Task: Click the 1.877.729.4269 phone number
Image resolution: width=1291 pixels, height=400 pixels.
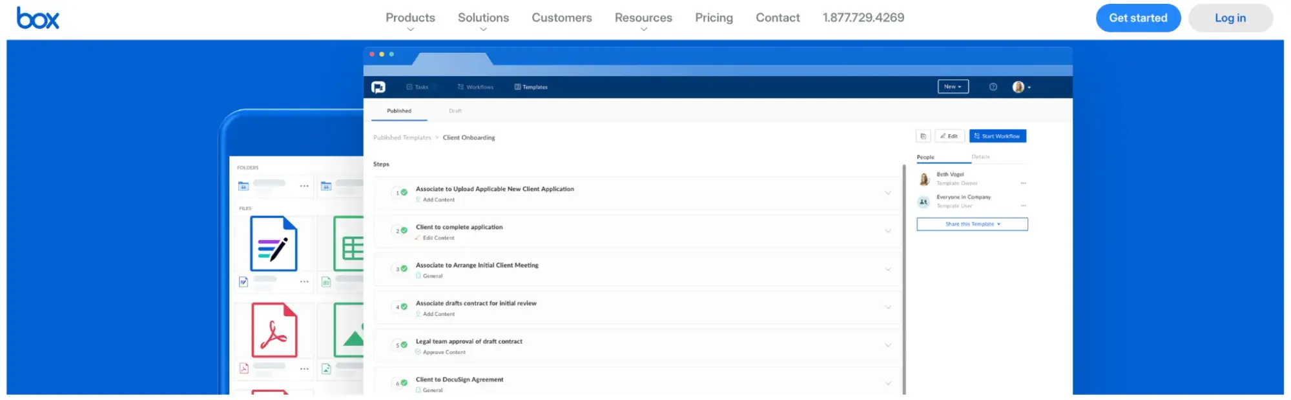Action: click(x=863, y=18)
